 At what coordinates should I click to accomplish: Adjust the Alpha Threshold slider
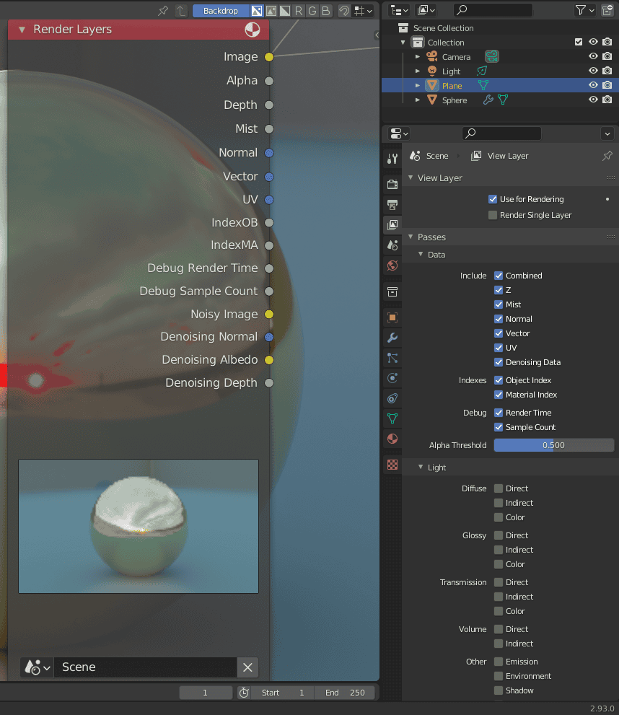(x=553, y=445)
